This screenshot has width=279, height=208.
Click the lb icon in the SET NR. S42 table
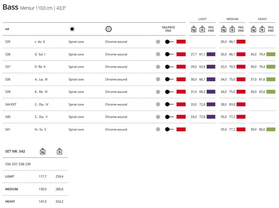(59, 151)
